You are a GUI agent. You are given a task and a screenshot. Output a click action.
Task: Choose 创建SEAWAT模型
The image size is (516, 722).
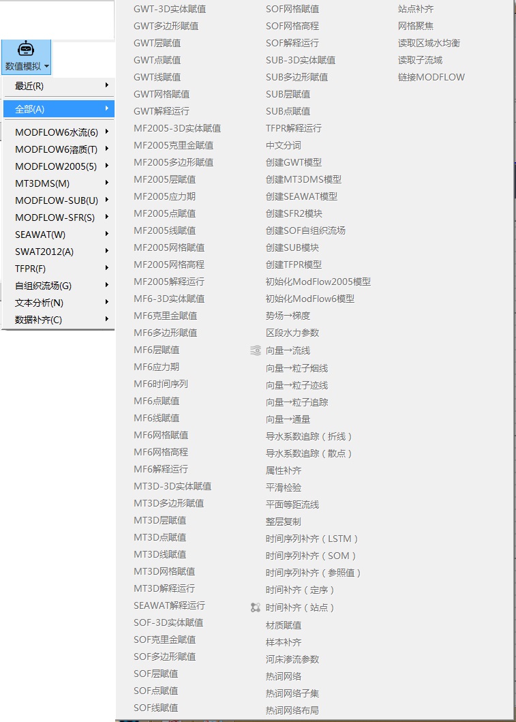point(301,196)
